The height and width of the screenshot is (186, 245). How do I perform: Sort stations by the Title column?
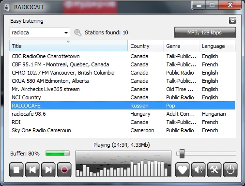[x=68, y=46]
